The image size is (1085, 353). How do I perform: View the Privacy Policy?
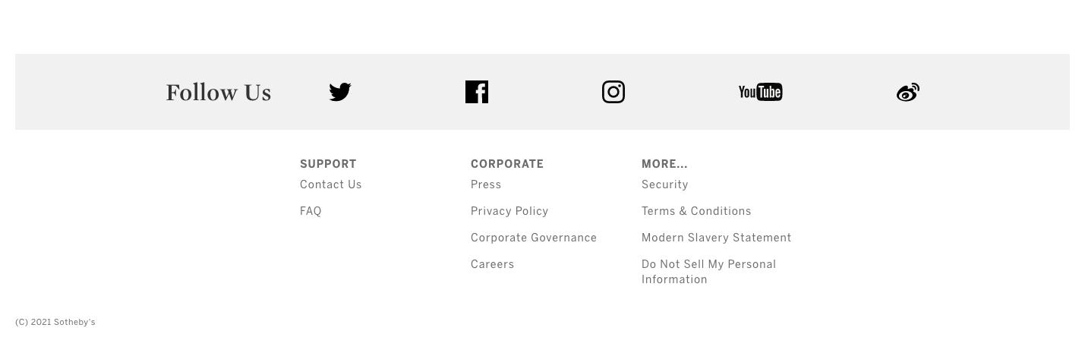point(509,211)
